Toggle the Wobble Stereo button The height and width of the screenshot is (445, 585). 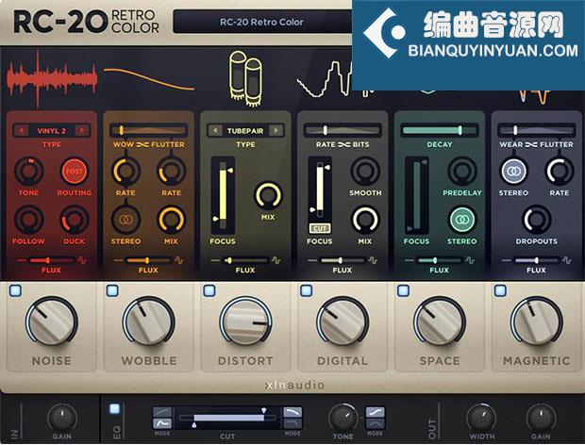click(x=125, y=220)
